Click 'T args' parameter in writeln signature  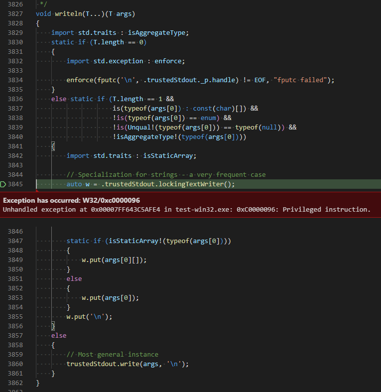(120, 14)
